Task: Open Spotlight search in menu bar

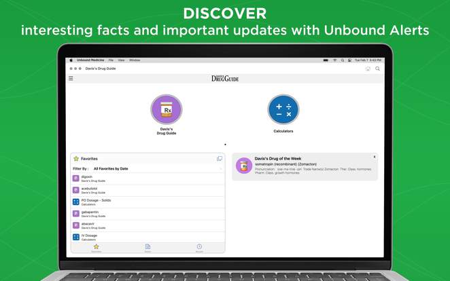Action: pos(343,60)
